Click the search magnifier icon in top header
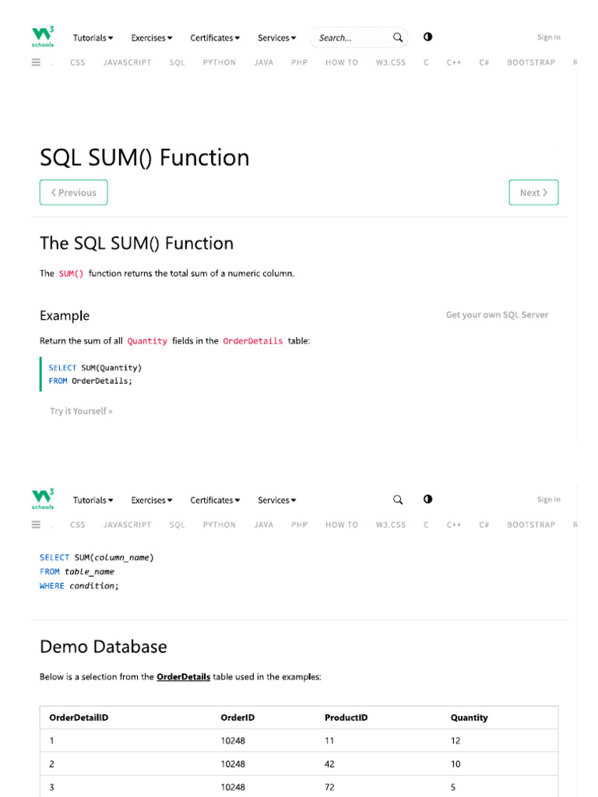 [398, 37]
